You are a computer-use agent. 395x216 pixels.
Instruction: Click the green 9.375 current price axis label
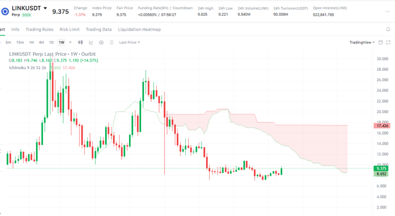coord(381,168)
